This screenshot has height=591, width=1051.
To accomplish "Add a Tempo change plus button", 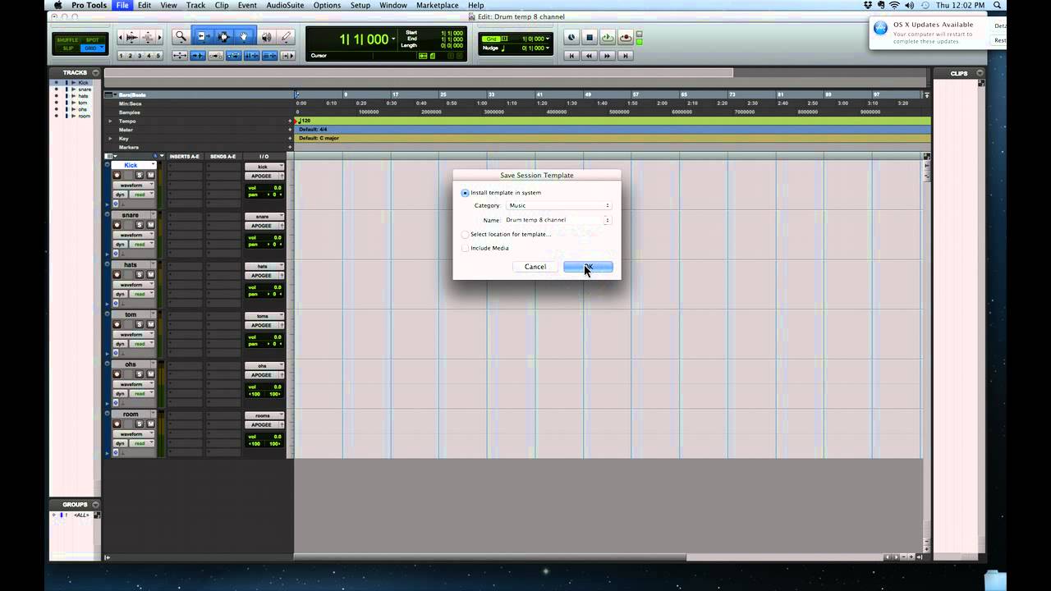I will click(290, 121).
